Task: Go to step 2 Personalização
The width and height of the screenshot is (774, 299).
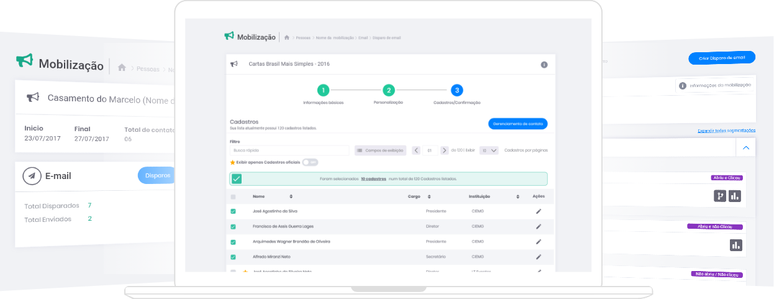Action: click(388, 90)
